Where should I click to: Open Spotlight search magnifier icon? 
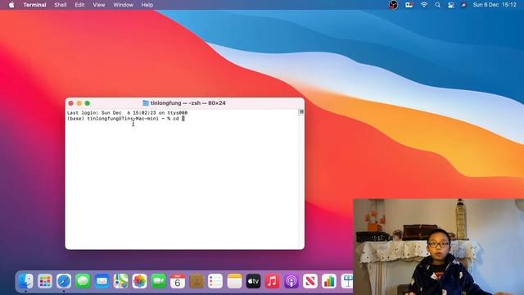437,5
